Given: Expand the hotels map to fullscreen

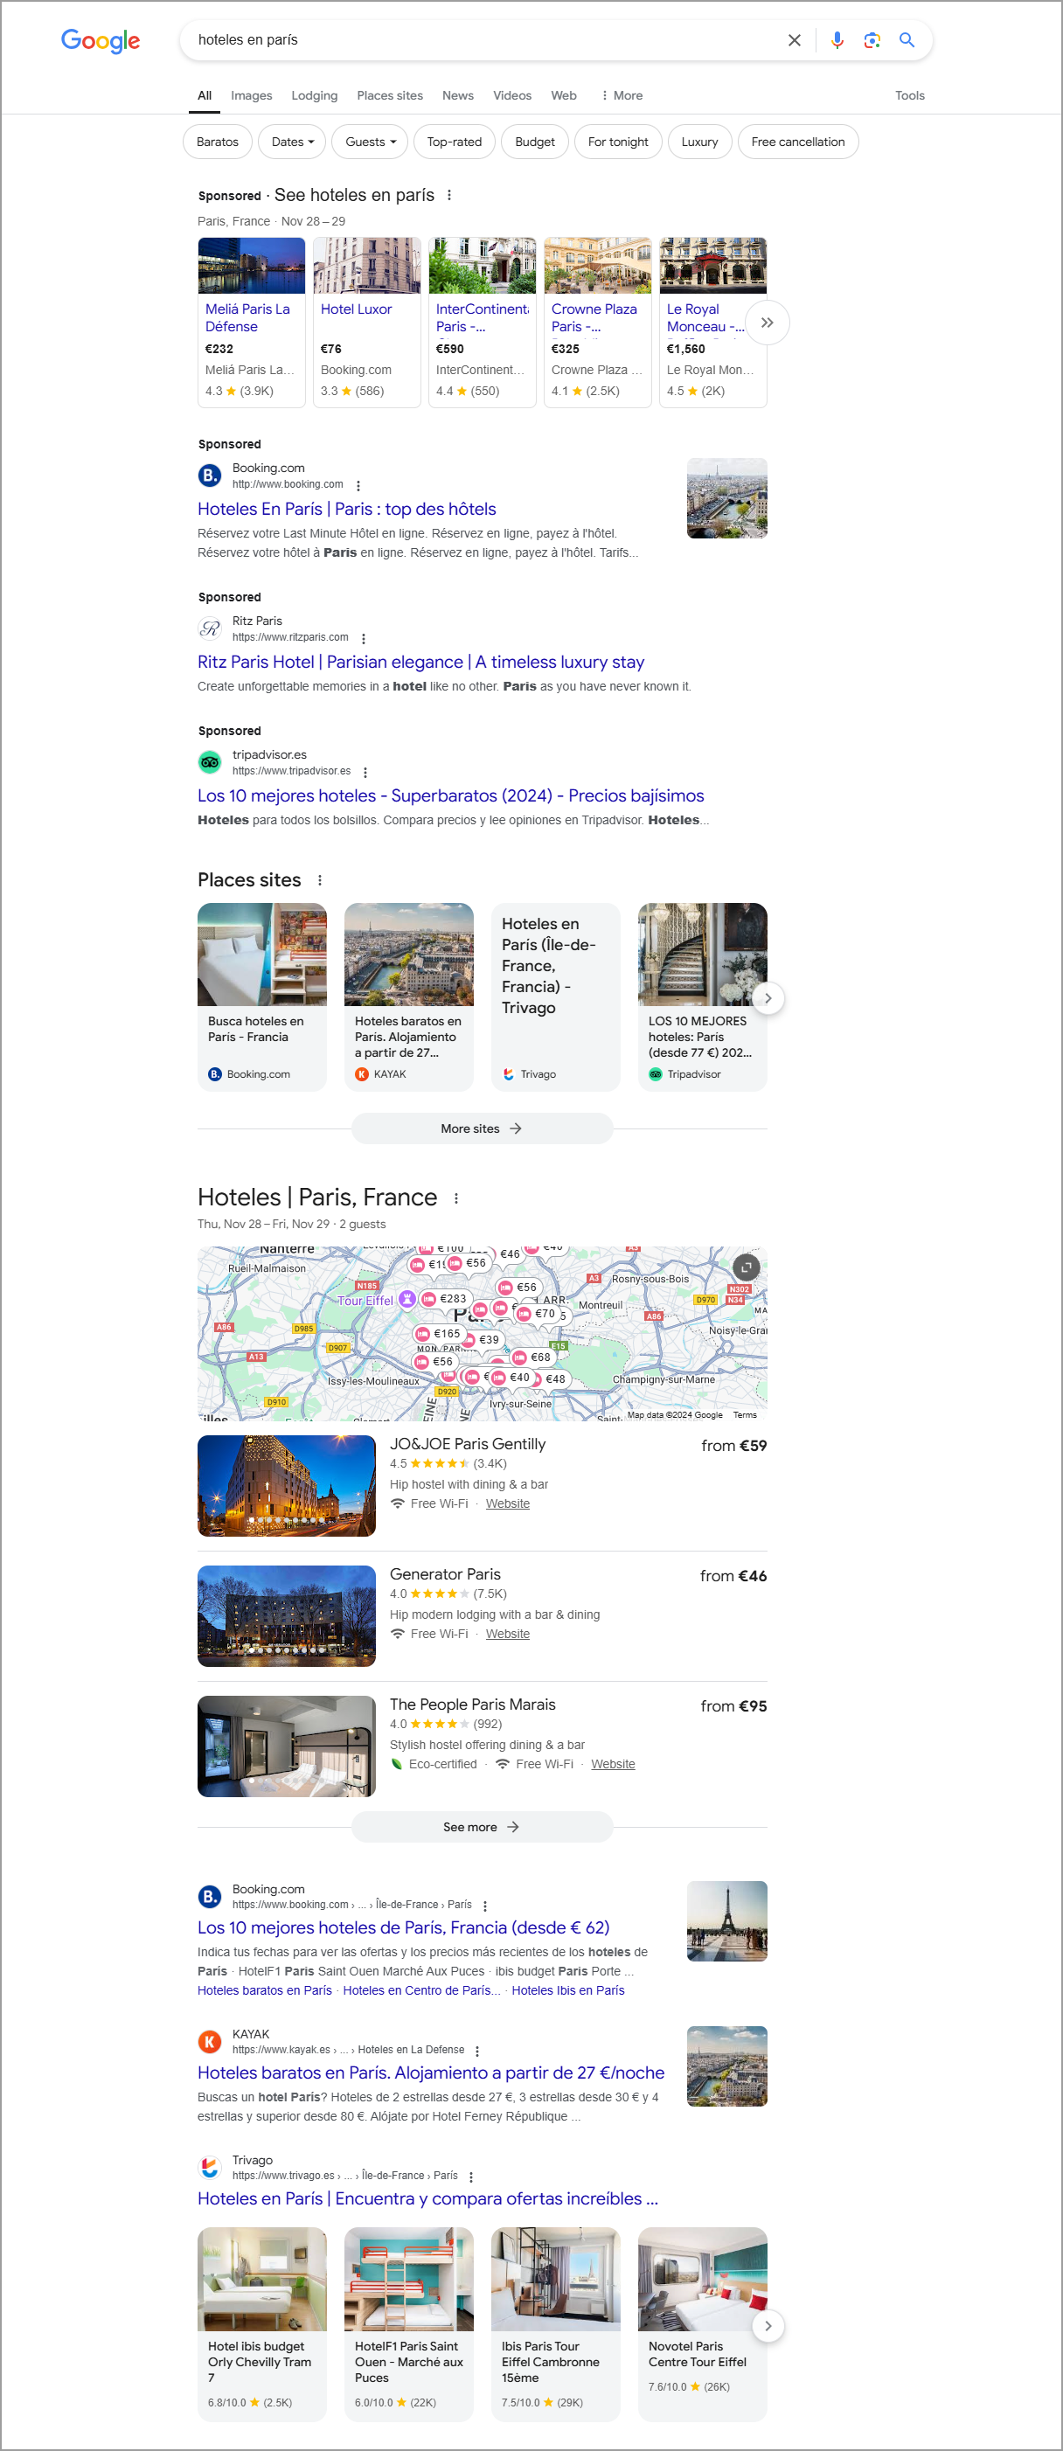Looking at the screenshot, I should (x=746, y=1267).
